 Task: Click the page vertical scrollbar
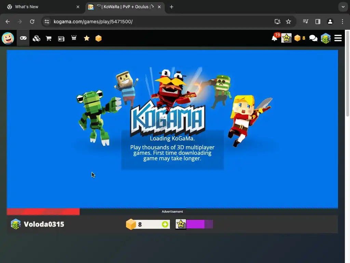pos(348,74)
